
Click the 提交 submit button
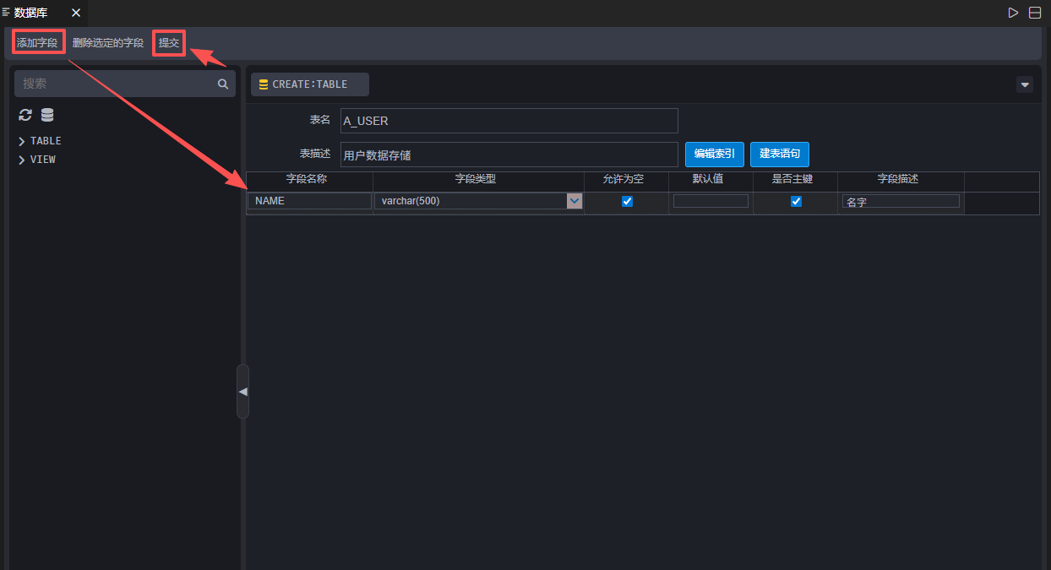point(169,42)
